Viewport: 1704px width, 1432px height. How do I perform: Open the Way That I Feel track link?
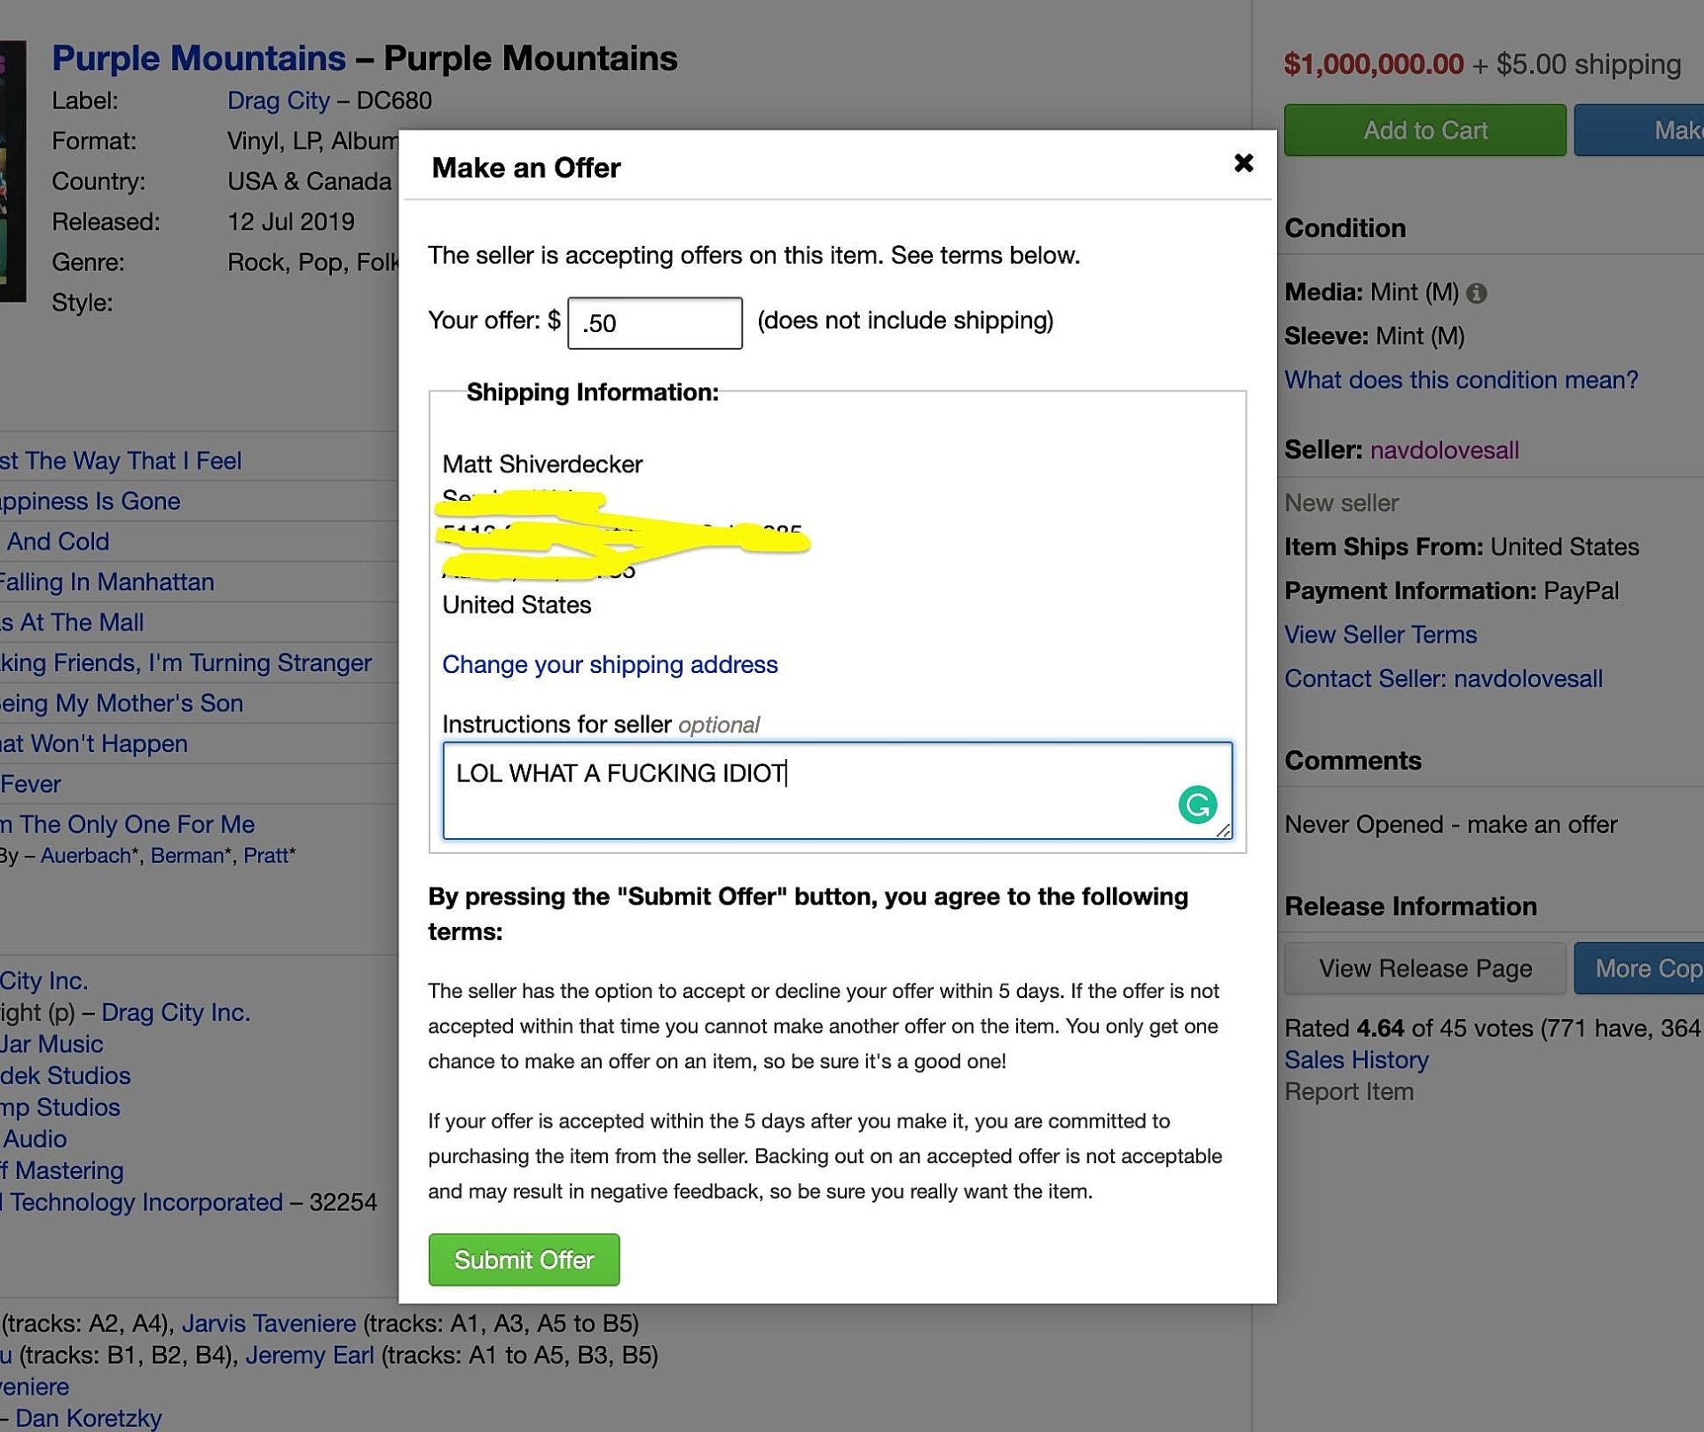point(121,461)
